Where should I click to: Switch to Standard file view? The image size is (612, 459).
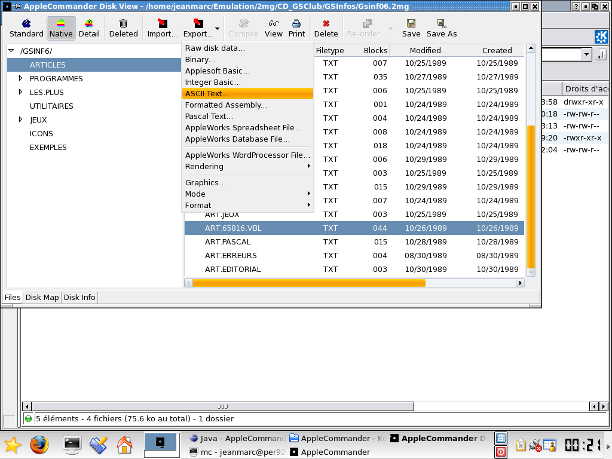26,28
